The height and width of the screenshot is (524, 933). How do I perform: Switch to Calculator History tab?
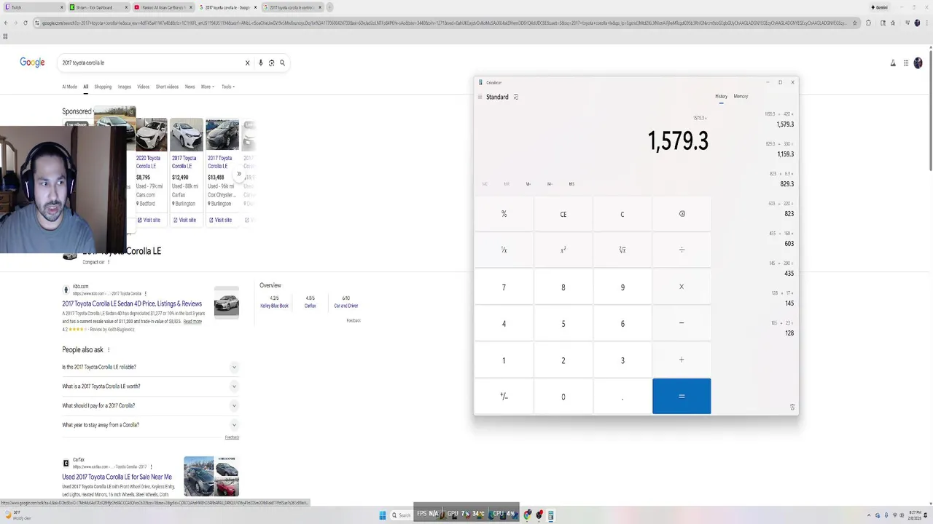click(x=721, y=97)
